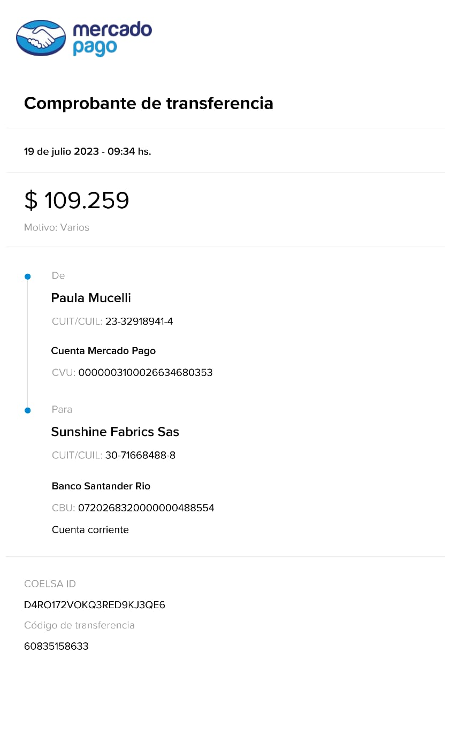Image resolution: width=451 pixels, height=752 pixels.
Task: Click the date "19 de julio 2023"
Action: (62, 151)
